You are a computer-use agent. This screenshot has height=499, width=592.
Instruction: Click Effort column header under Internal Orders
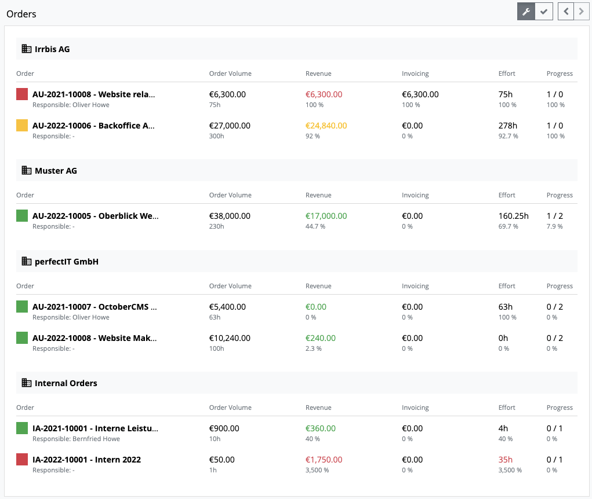coord(507,408)
